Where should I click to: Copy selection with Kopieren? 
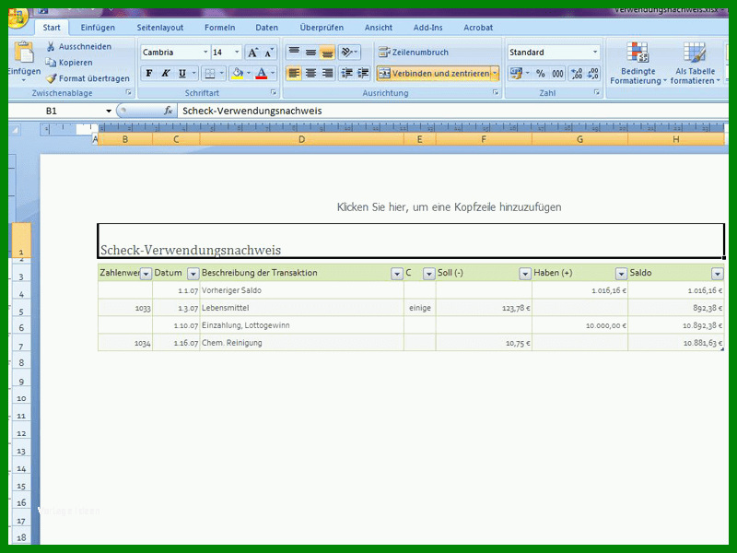pyautogui.click(x=69, y=63)
